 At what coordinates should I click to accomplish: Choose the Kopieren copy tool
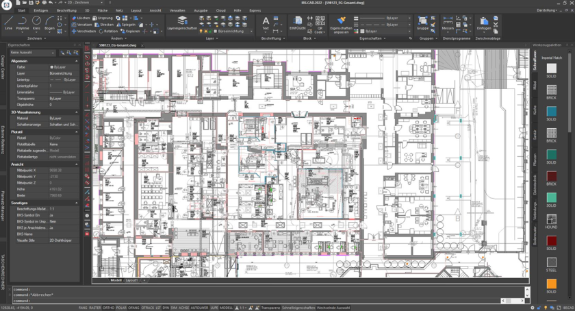130,32
